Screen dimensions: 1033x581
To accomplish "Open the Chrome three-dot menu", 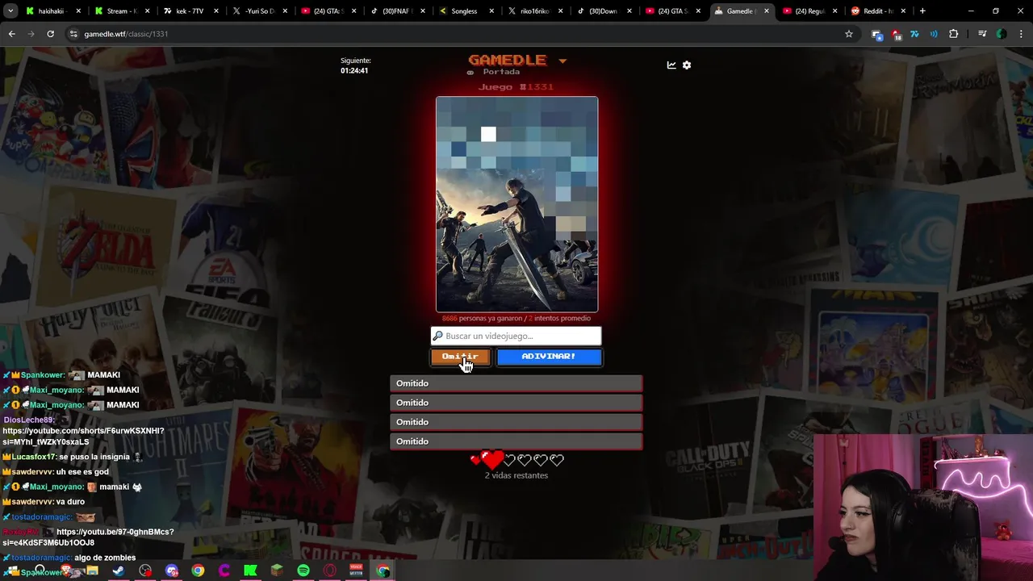I will coord(1021,34).
